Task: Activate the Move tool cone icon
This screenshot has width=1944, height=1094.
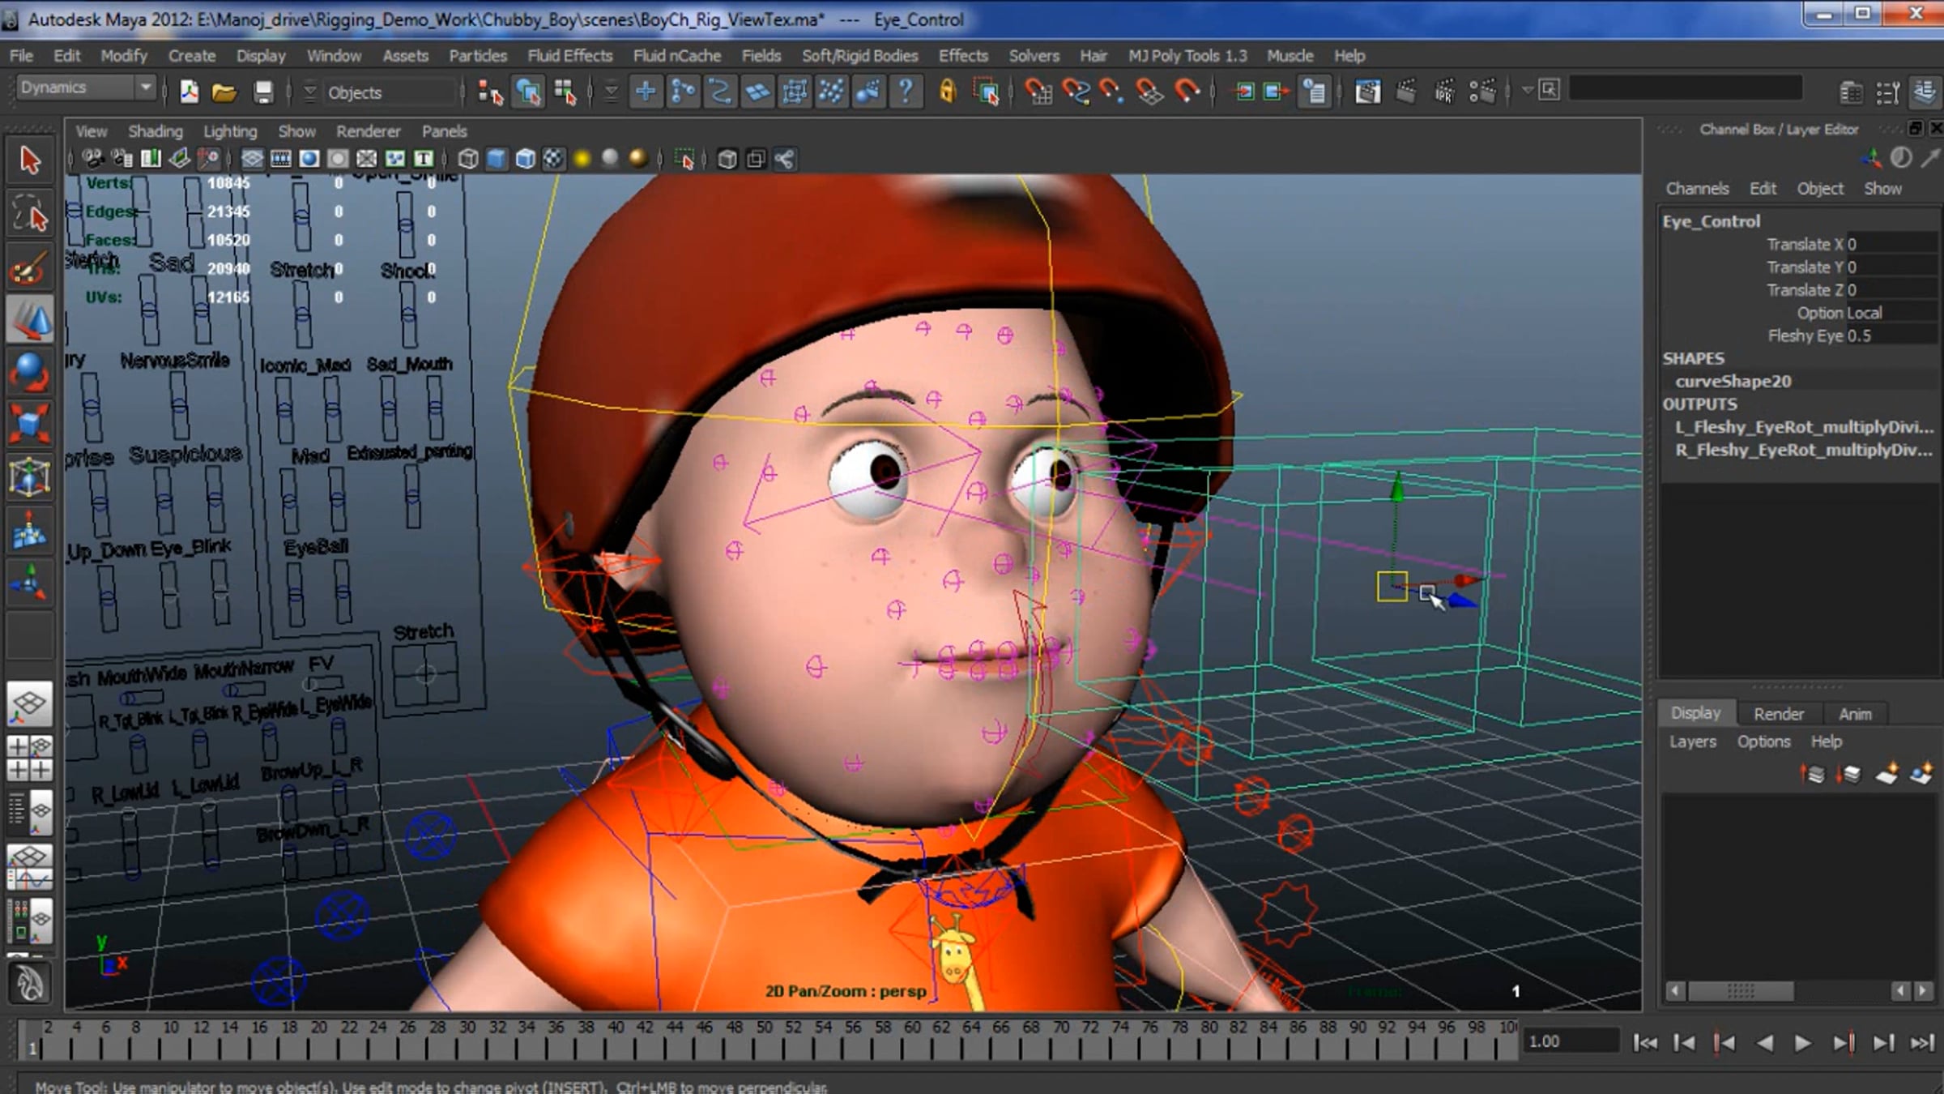Action: pos(30,320)
